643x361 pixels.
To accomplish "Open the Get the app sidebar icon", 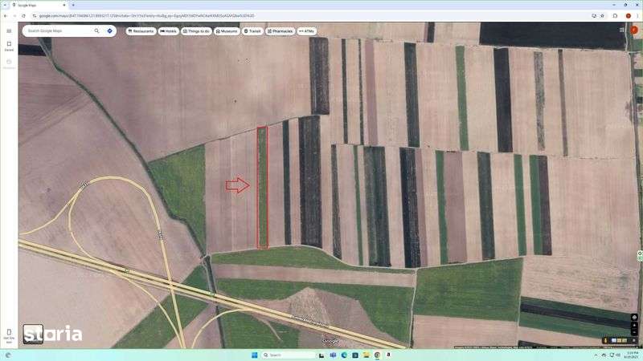I will pyautogui.click(x=9, y=335).
